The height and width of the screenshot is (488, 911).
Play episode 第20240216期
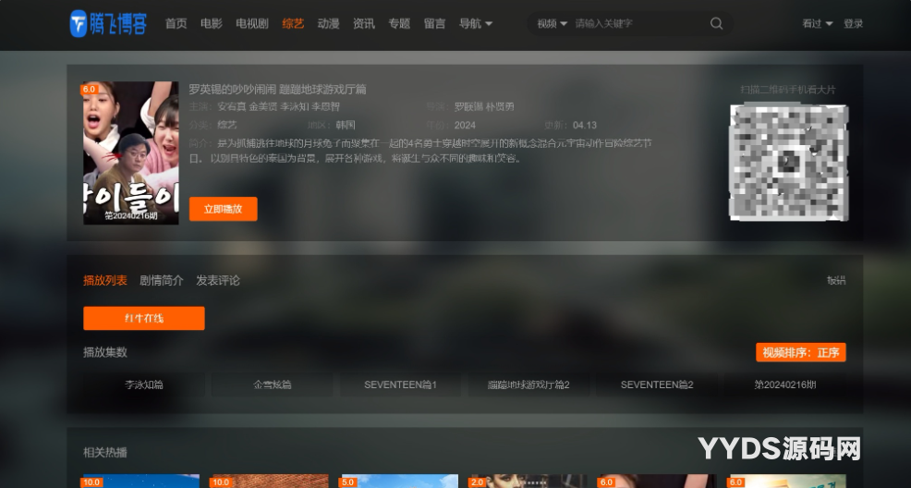pyautogui.click(x=784, y=384)
